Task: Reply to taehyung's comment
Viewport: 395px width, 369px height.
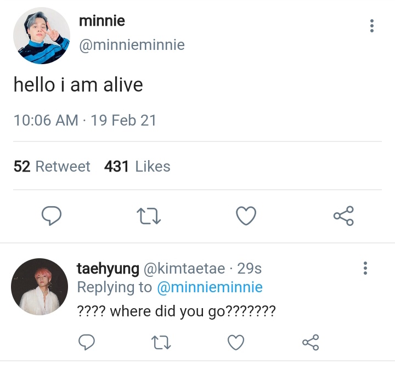Action: pos(87,342)
